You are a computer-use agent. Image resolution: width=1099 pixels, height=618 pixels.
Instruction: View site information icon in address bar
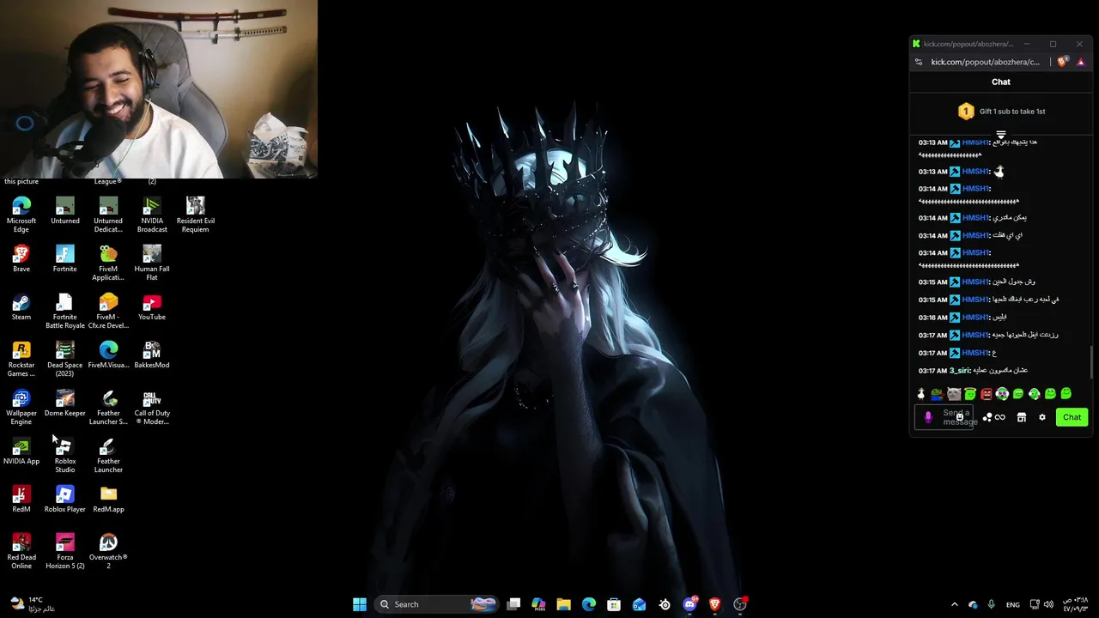919,62
